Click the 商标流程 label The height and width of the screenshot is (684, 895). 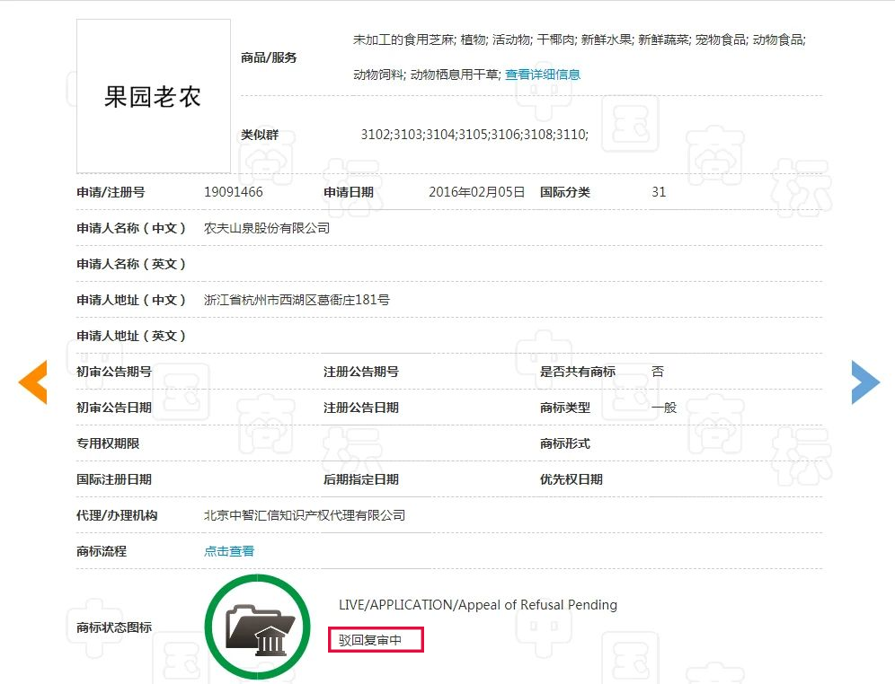(102, 551)
